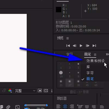Viewport: 109px width, 109px height.
Task: Click the white composition canvas
Action: tap(13, 48)
